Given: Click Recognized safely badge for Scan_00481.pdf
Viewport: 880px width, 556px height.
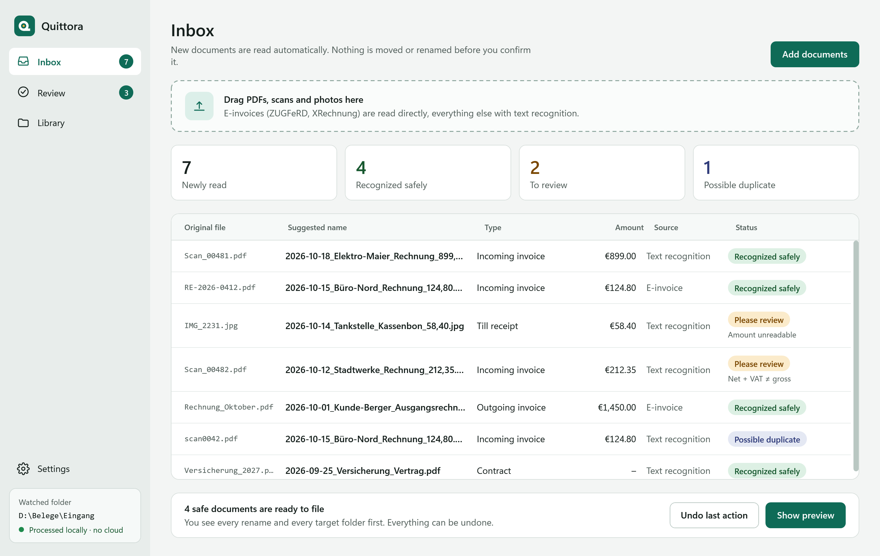Looking at the screenshot, I should [x=767, y=256].
